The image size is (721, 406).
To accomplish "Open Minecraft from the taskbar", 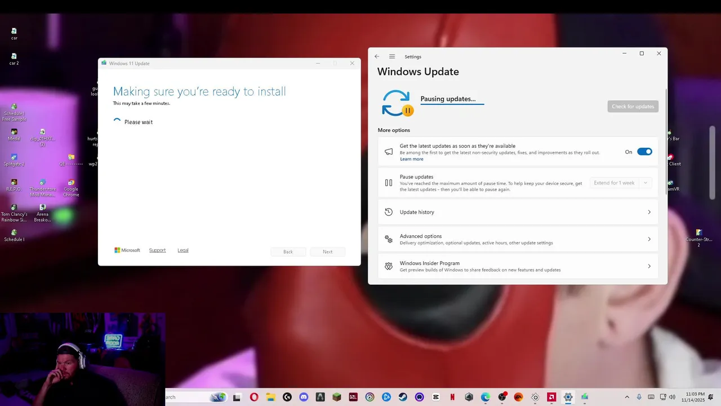I will 337,397.
